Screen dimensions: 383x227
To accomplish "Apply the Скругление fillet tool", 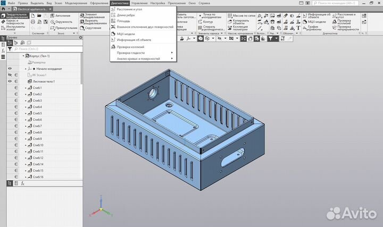I will pos(90,28).
